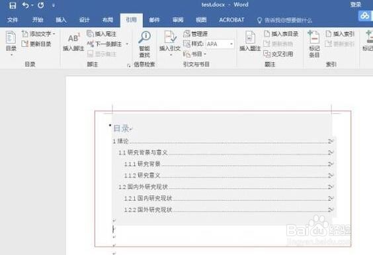This screenshot has height=255, width=373.
Task: Click TOC entry 1.2 国内外研究现状
Action: coord(226,187)
